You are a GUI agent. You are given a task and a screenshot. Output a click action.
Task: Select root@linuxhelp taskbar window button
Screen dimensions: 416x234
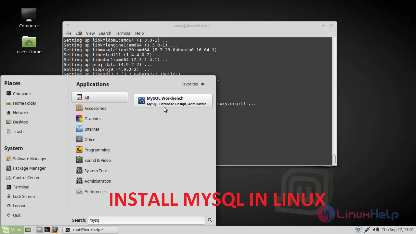pos(90,230)
